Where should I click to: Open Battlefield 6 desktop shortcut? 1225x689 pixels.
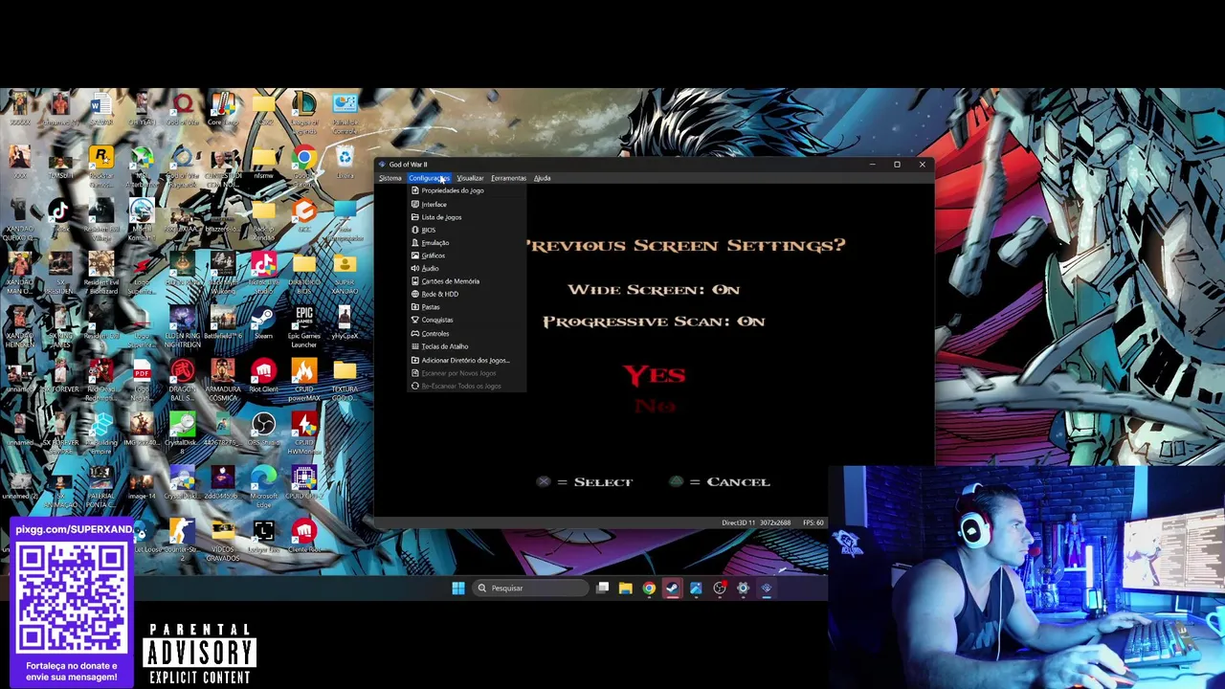pos(223,322)
